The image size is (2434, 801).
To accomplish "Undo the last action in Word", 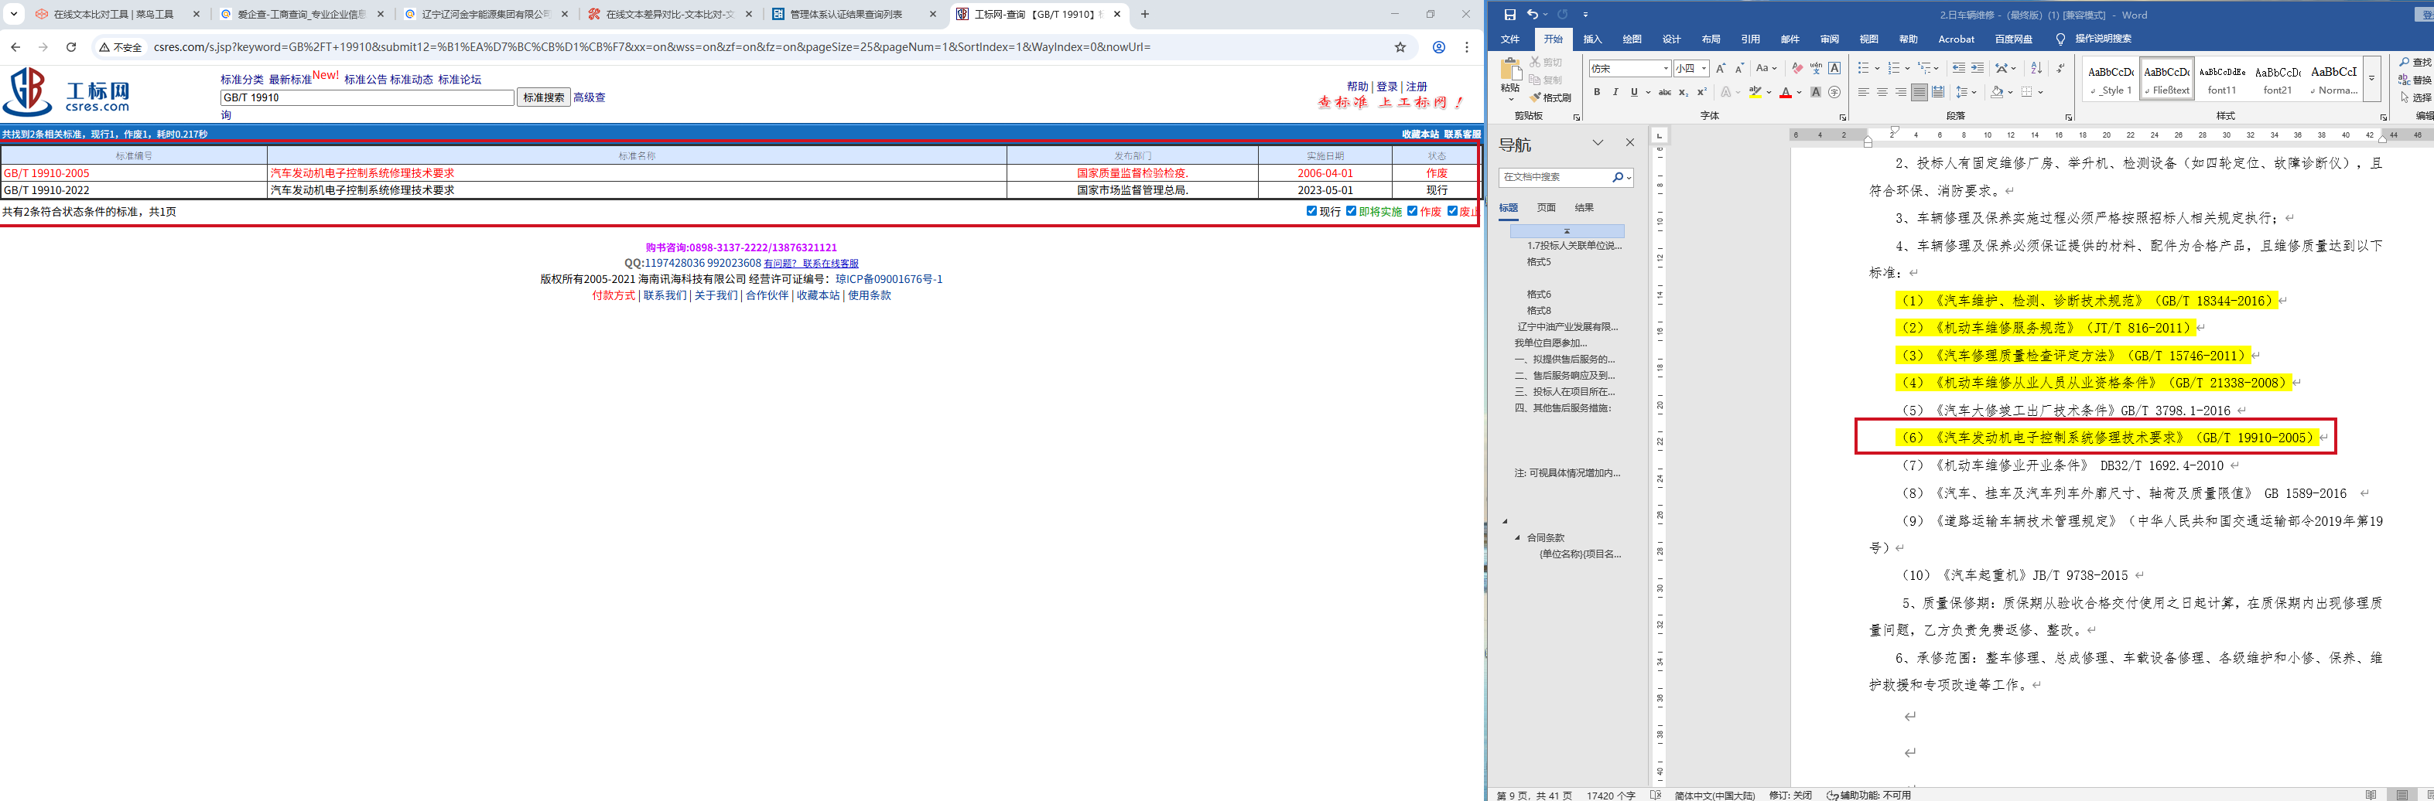I will coord(1532,14).
